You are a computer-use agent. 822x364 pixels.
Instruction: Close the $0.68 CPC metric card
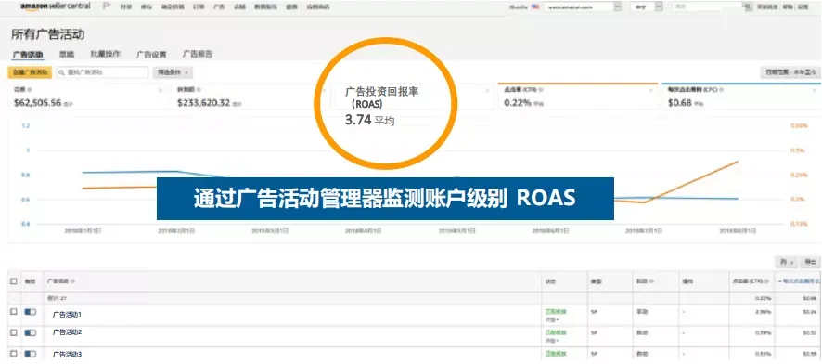tap(815, 91)
